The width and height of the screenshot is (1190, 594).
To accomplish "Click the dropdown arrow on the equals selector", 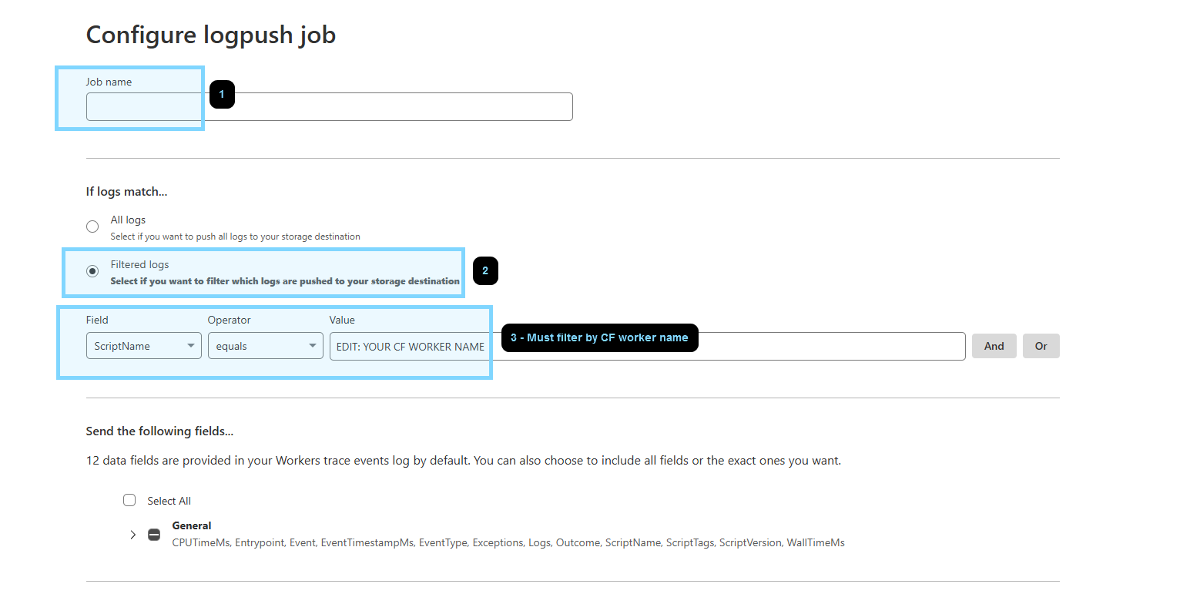I will click(313, 345).
